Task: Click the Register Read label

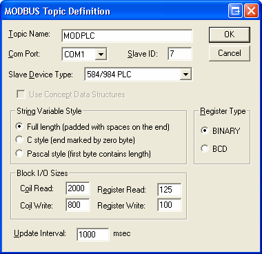Action: pos(121,190)
